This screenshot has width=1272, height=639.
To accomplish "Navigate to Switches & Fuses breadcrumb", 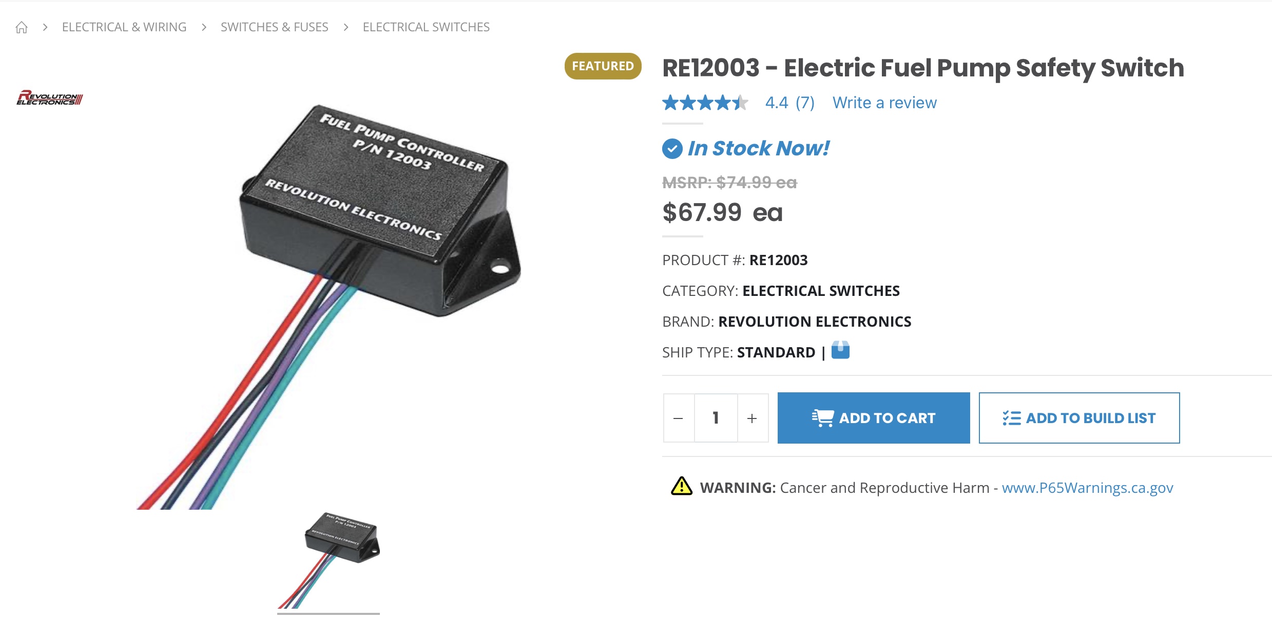I will coord(274,27).
